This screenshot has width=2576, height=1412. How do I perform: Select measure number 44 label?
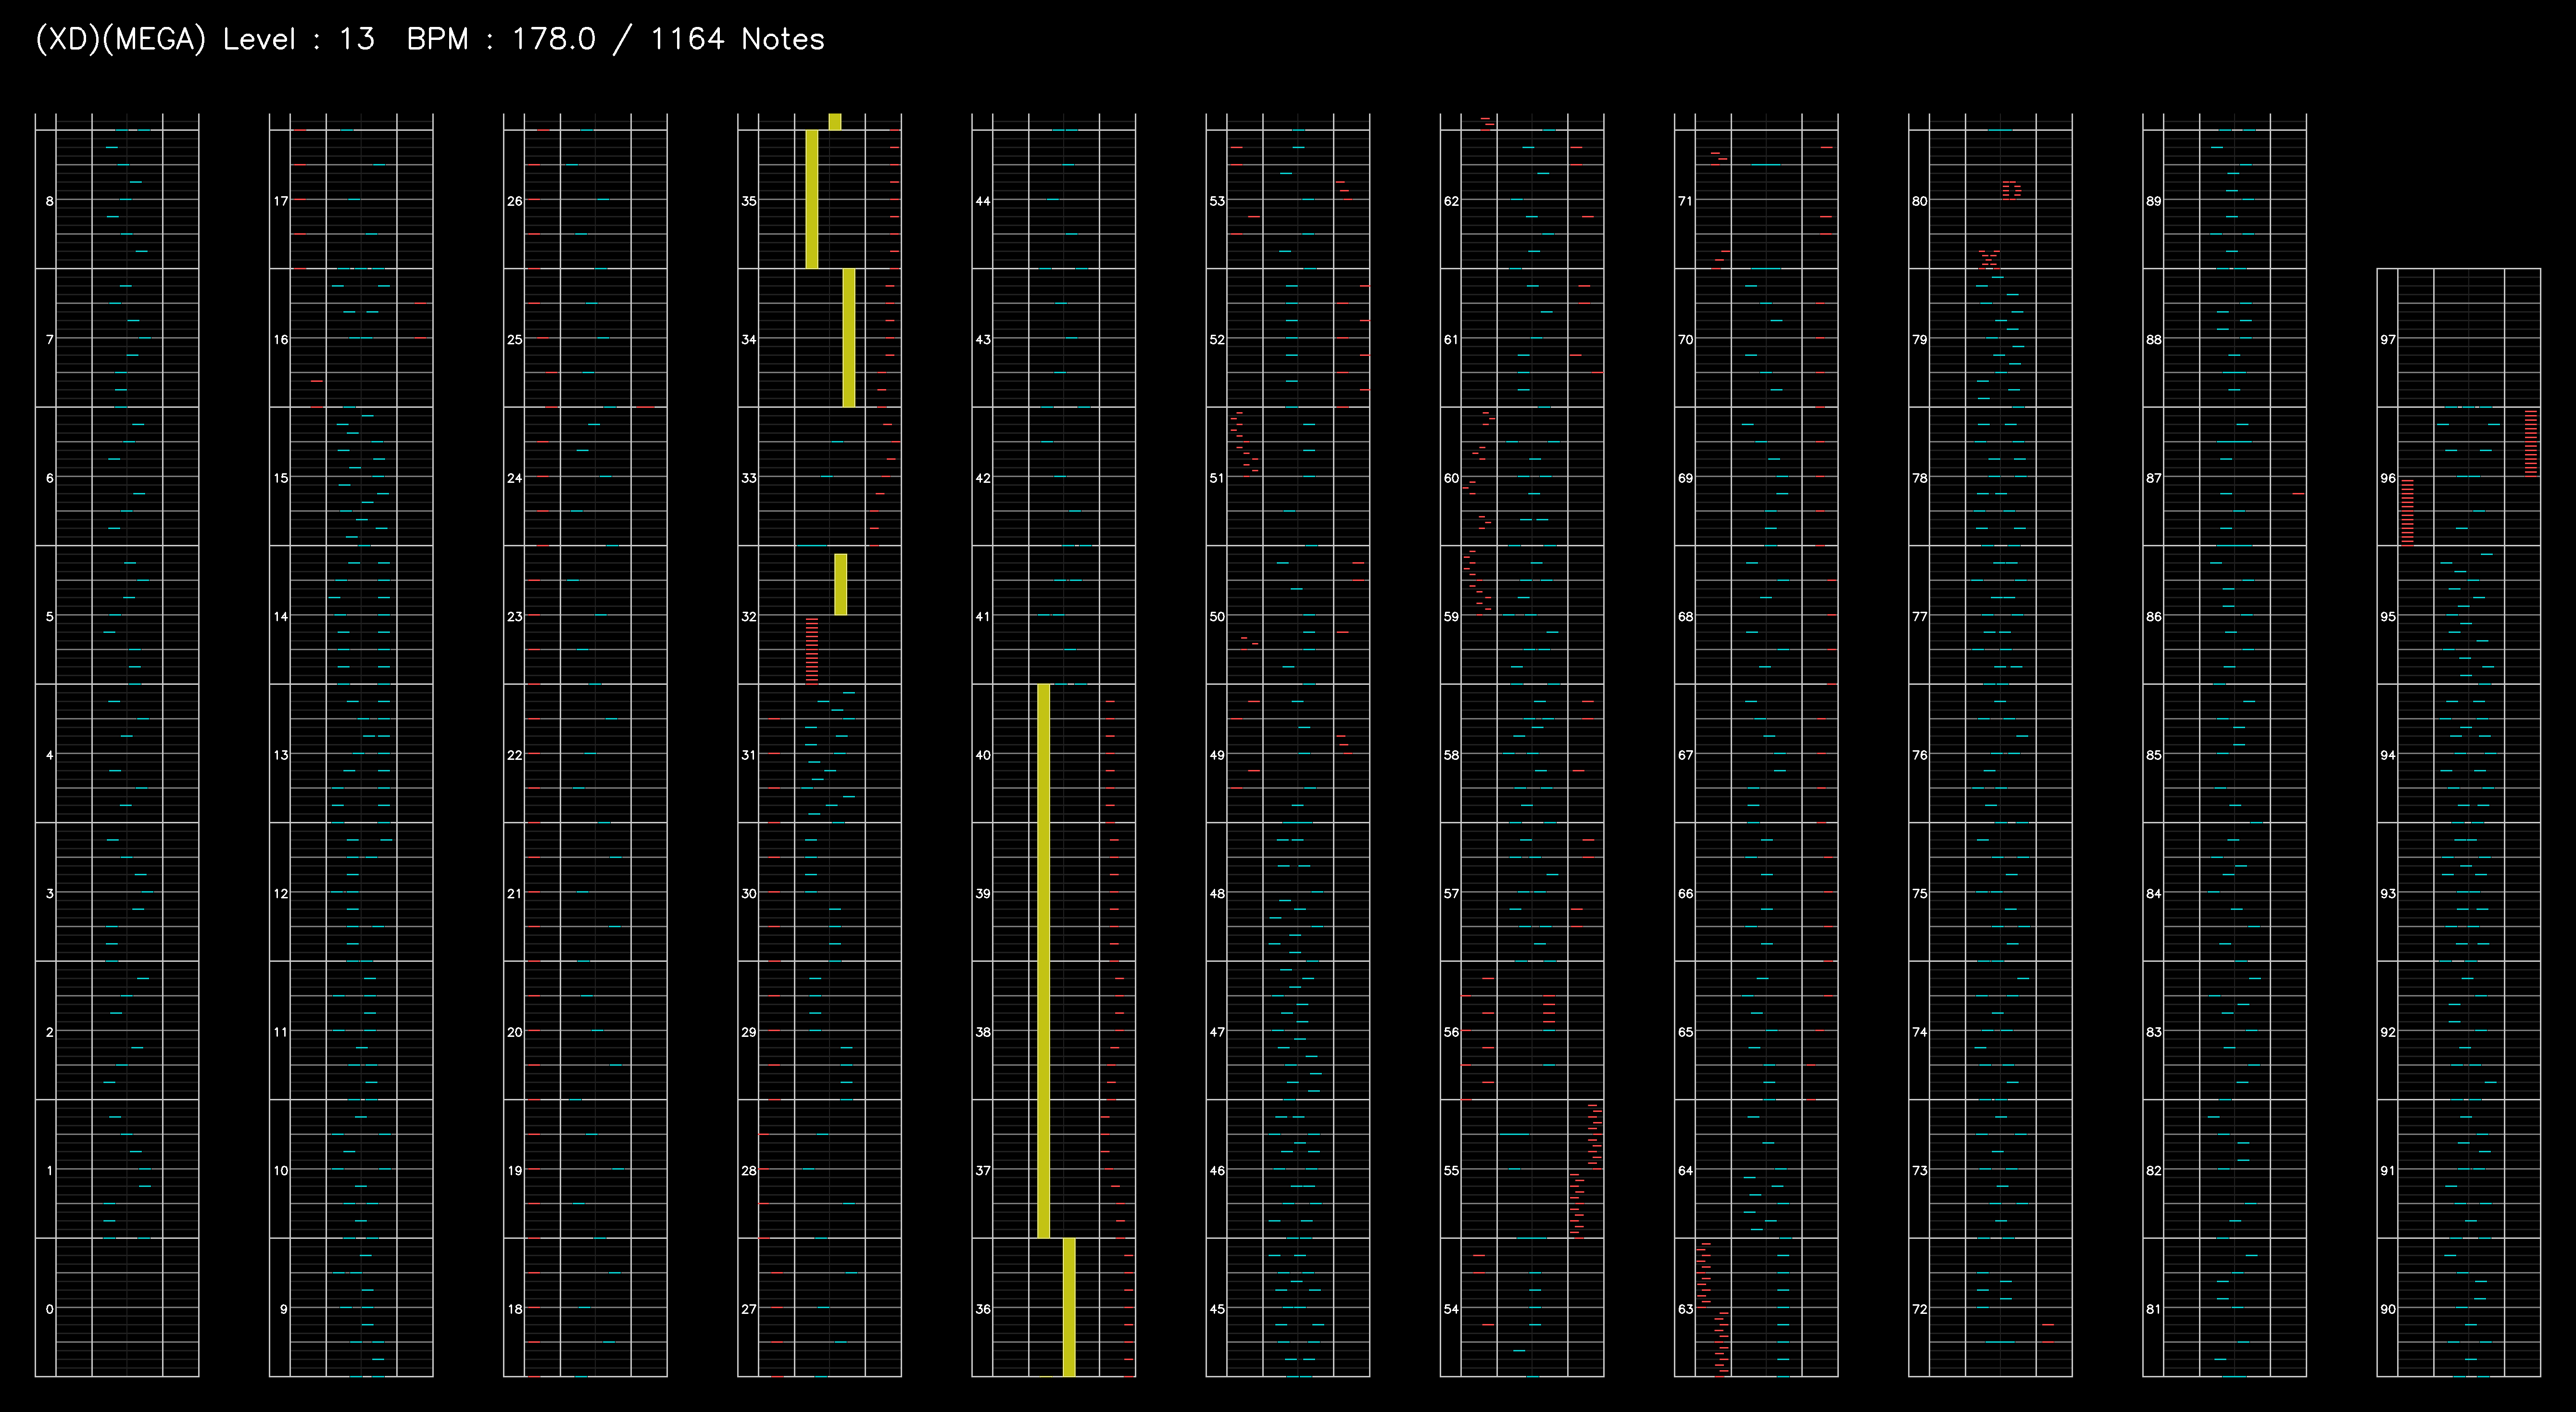tap(983, 201)
